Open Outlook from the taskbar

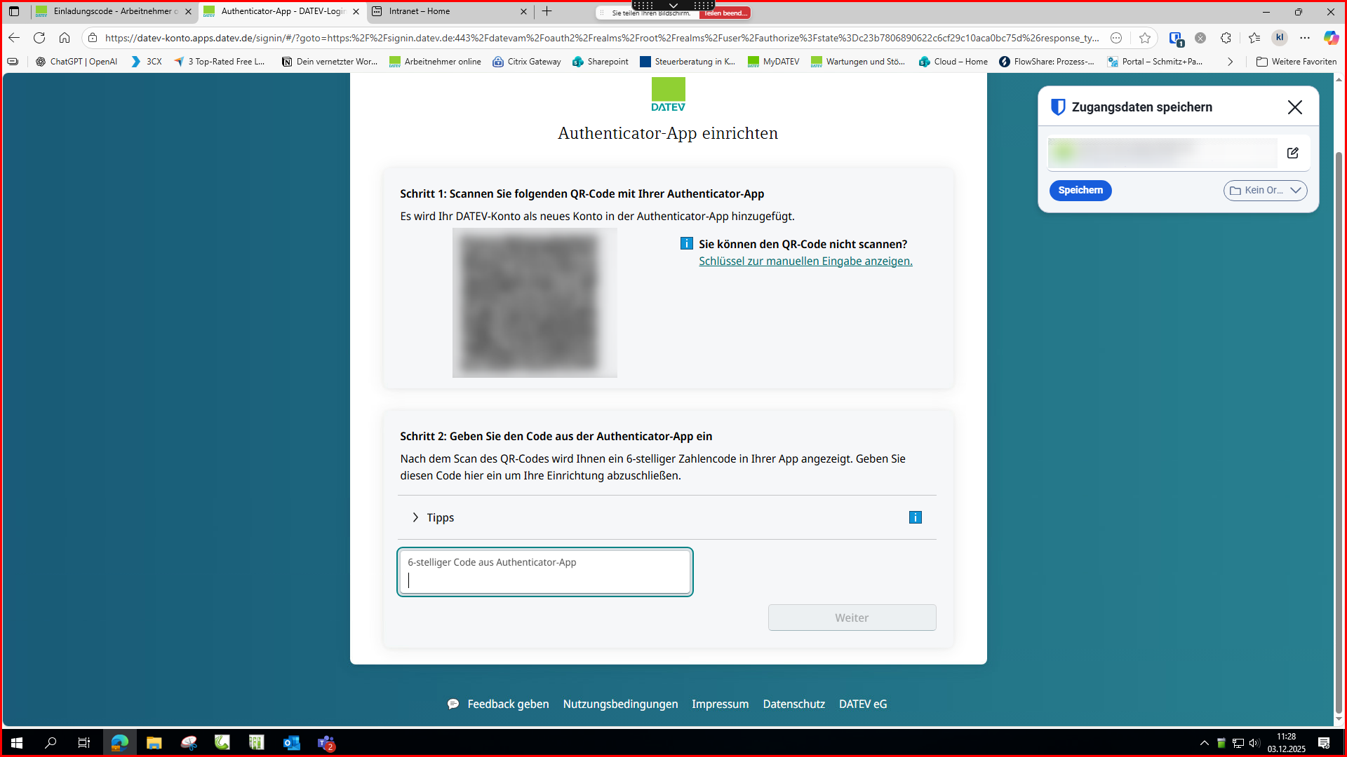click(x=291, y=743)
